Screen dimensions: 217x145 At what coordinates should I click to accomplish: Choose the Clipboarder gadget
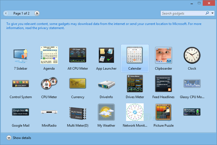pos(163,55)
